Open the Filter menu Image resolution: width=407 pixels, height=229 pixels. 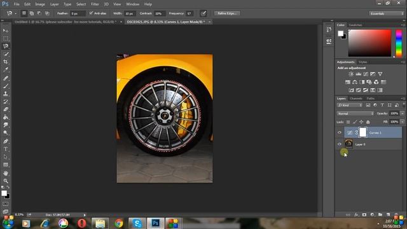point(95,4)
